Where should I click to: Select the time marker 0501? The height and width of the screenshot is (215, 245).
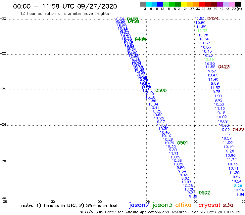(182, 143)
